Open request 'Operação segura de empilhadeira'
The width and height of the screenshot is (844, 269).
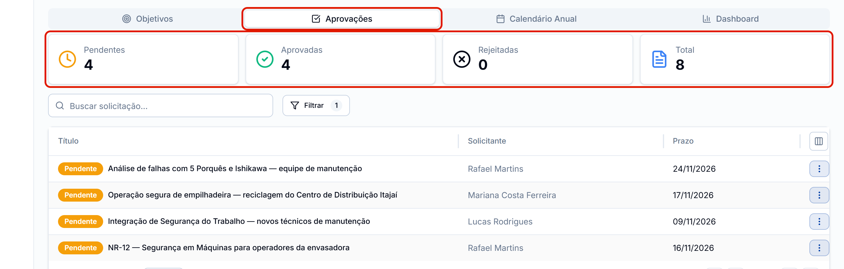tap(252, 195)
